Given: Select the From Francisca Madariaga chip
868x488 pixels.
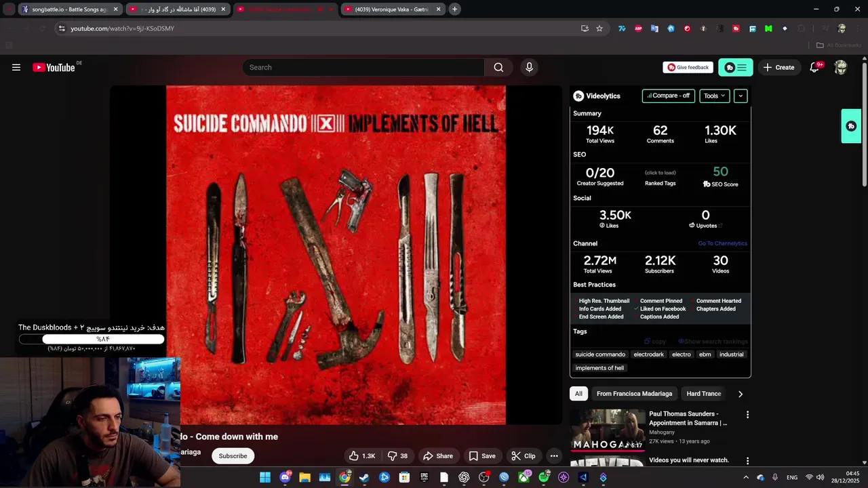Looking at the screenshot, I should (634, 394).
